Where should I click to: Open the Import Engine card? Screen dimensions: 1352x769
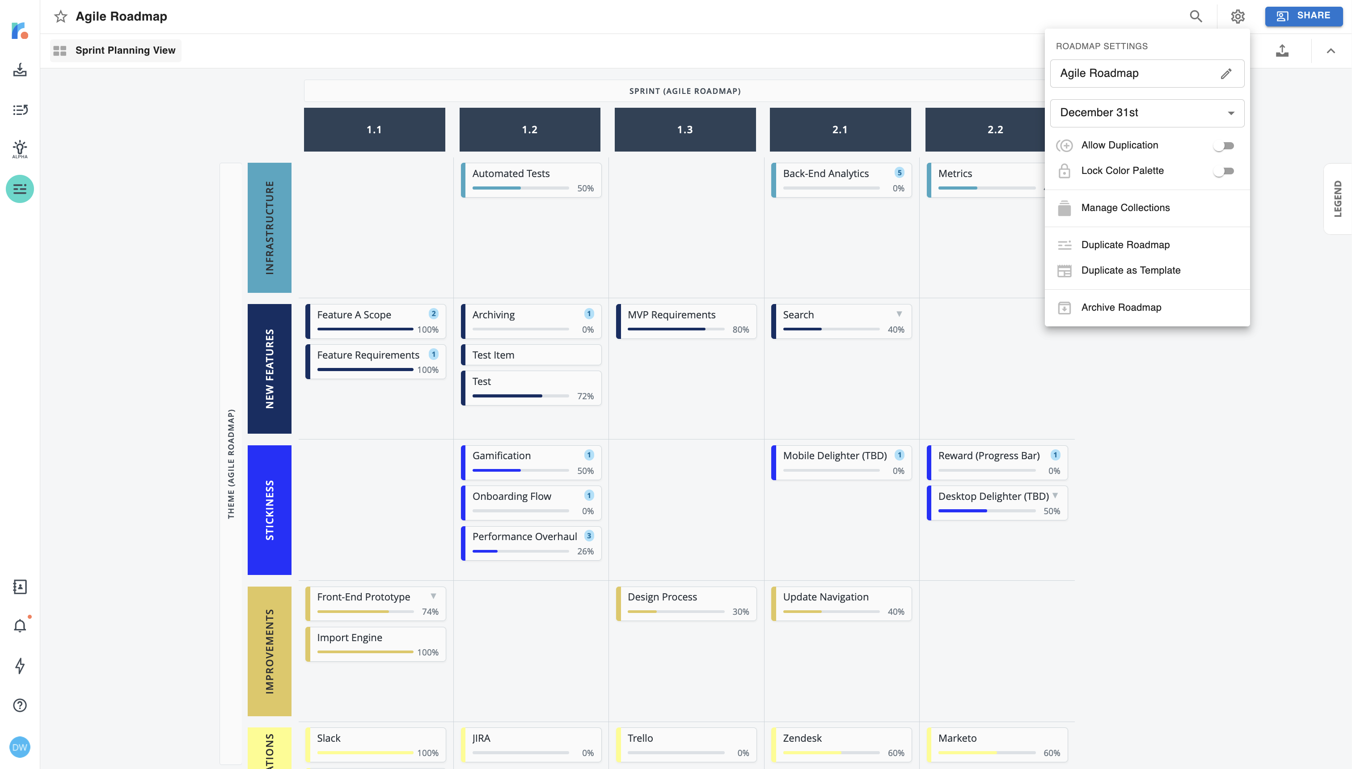pos(376,644)
